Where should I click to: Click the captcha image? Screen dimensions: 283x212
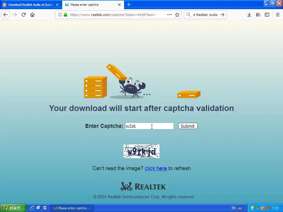point(141,151)
